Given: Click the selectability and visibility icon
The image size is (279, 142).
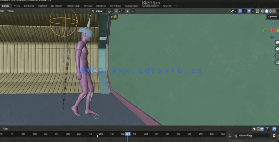Looking at the screenshot, I should click(233, 11).
